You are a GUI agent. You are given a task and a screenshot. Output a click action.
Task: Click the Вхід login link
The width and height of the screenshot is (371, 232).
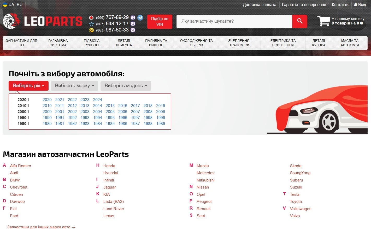click(362, 5)
